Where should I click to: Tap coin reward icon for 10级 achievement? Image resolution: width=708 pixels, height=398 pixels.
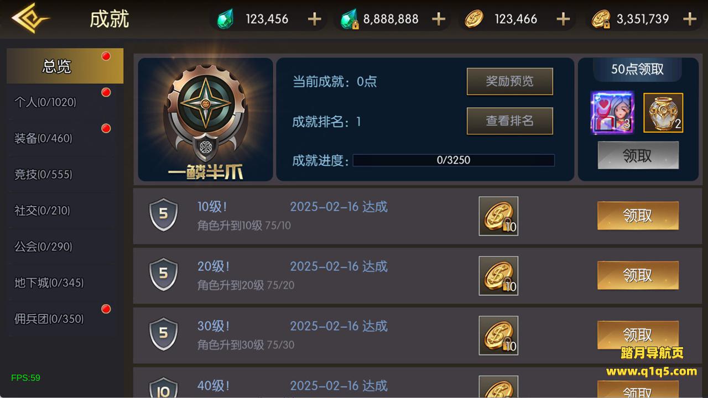click(498, 216)
